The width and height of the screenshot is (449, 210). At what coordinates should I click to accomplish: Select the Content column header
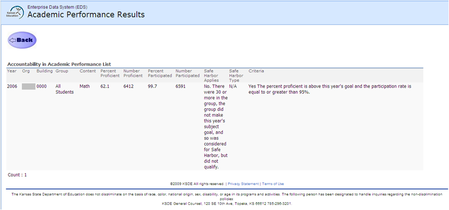88,71
